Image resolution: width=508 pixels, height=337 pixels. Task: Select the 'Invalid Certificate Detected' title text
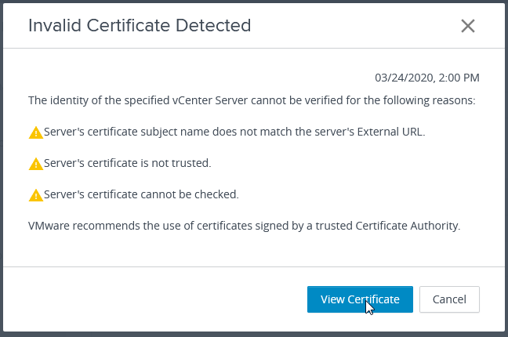coord(140,25)
